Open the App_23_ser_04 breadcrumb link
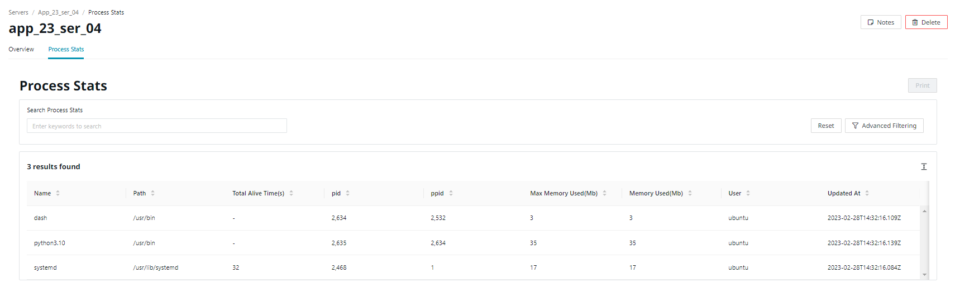 [58, 12]
